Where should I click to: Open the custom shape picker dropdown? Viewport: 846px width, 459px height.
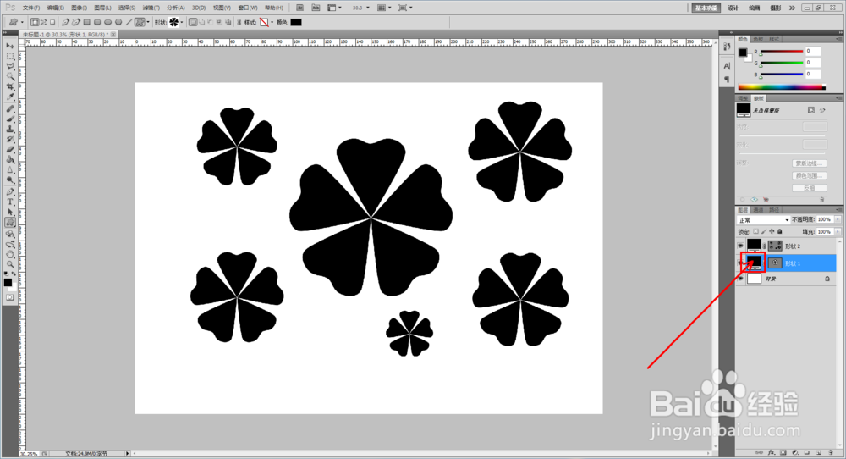182,22
